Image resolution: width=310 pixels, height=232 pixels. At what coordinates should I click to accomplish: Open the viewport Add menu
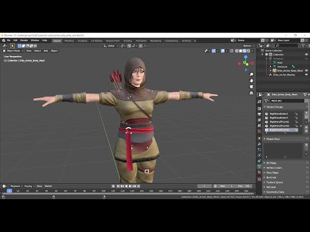point(46,51)
